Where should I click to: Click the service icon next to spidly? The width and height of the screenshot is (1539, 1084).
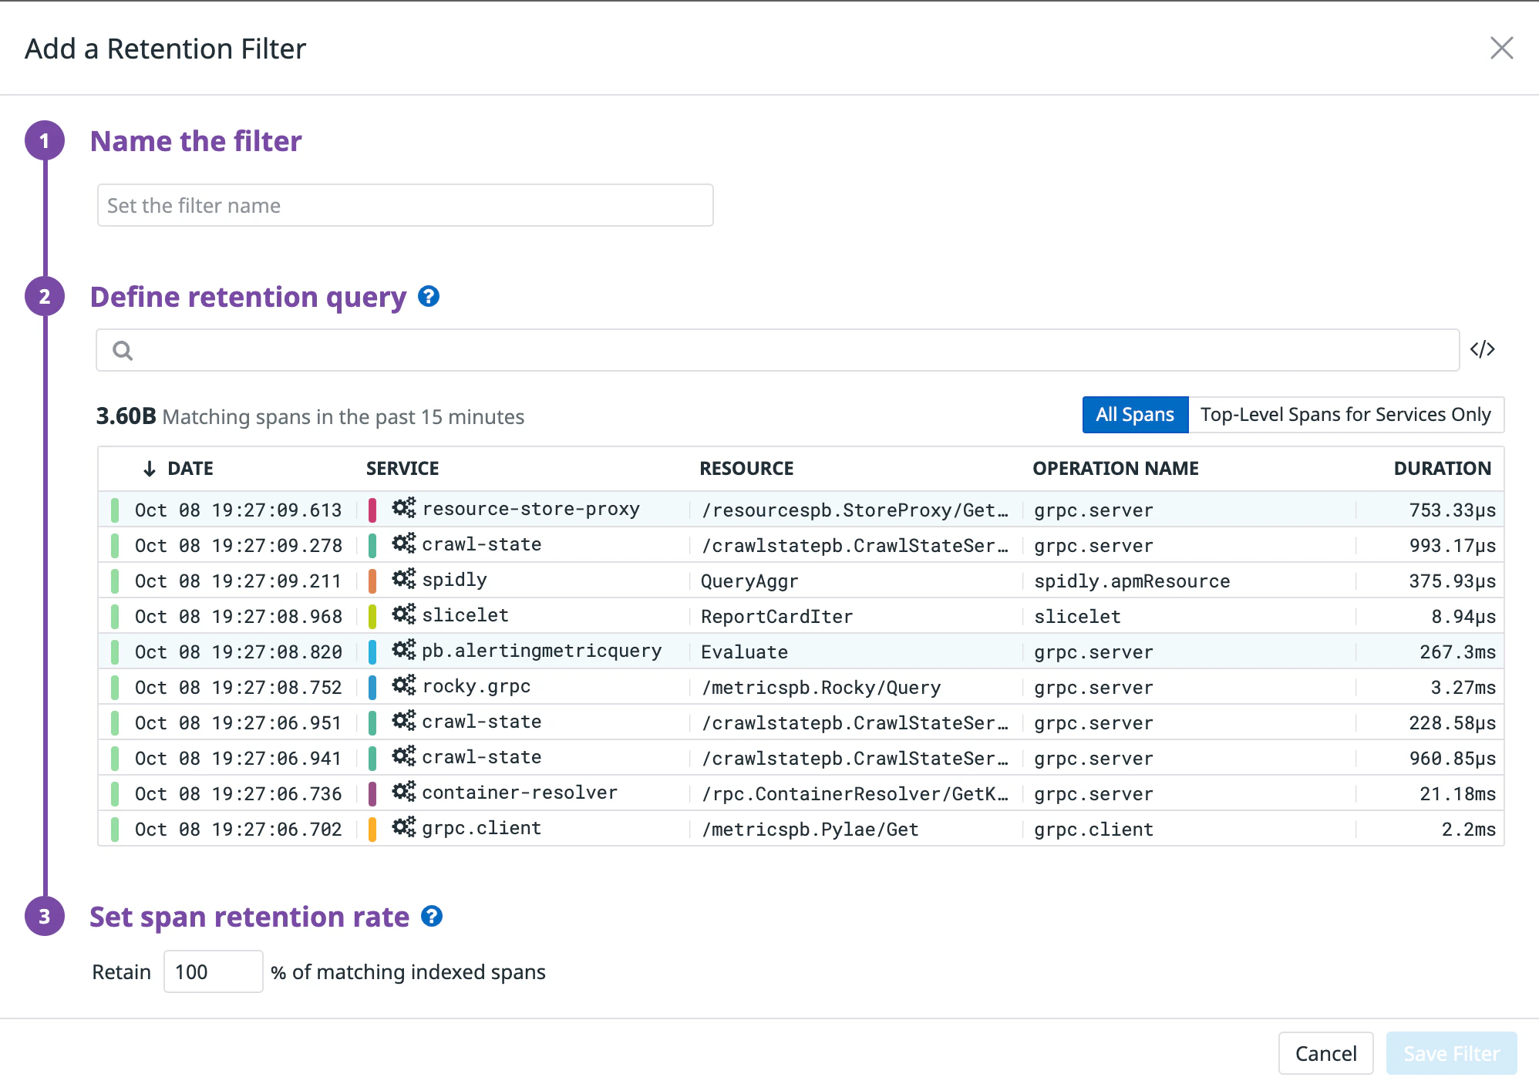403,579
